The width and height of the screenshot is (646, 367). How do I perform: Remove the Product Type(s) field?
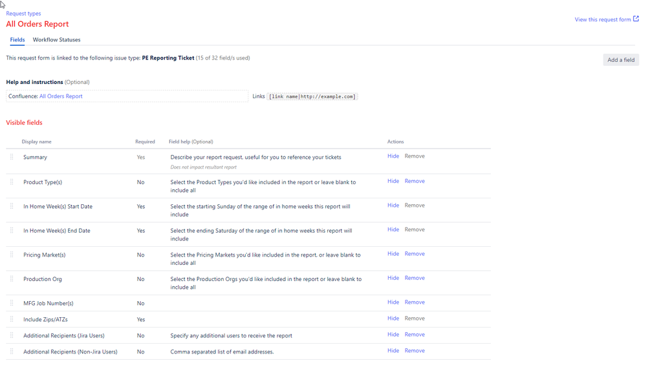[x=415, y=181]
